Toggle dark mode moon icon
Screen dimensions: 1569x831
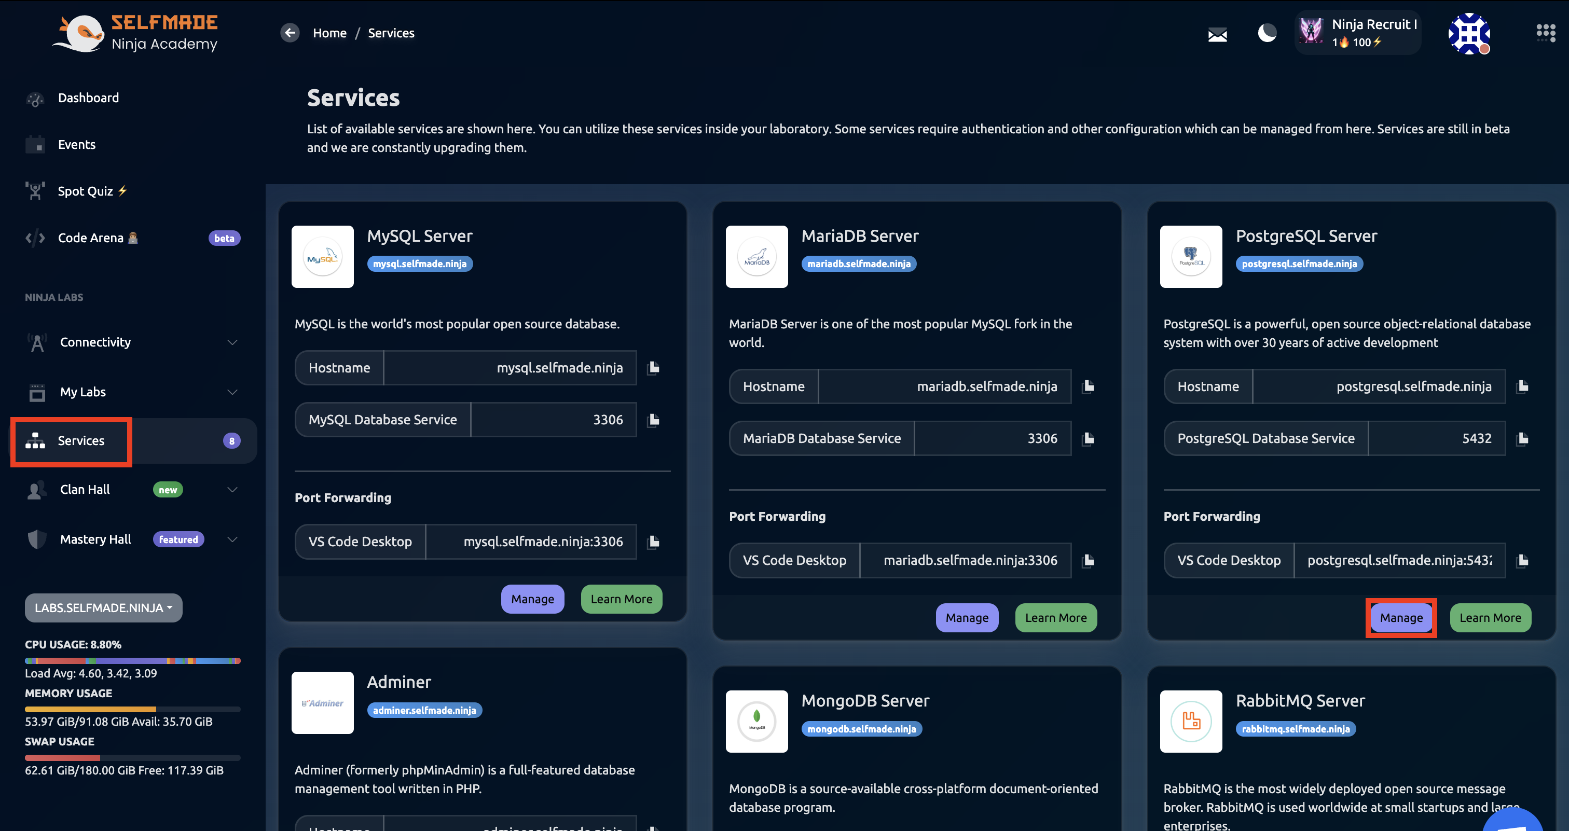1267,33
